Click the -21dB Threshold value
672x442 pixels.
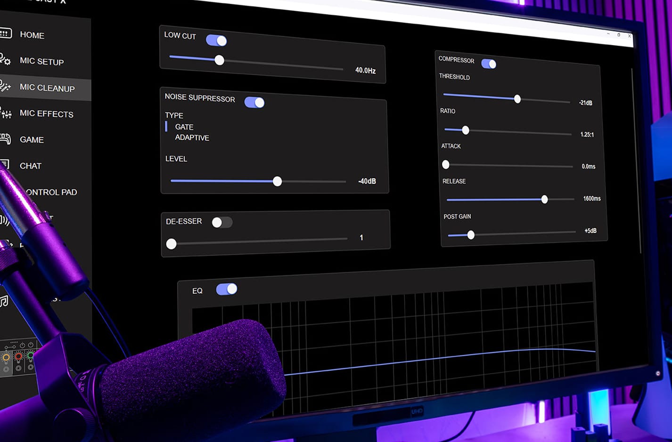pos(586,103)
